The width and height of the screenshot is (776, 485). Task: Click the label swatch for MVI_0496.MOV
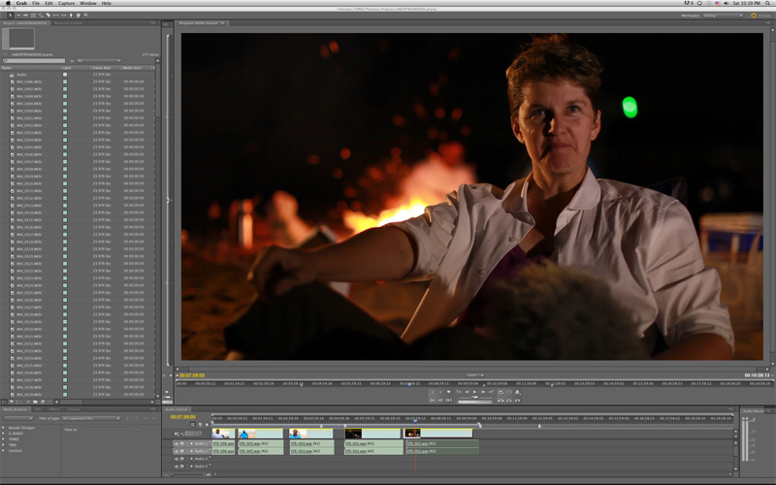(65, 81)
